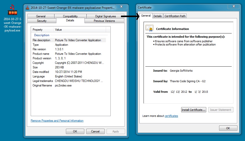Click the Certificate Information heading
This screenshot has width=245, height=141.
[x=173, y=29]
